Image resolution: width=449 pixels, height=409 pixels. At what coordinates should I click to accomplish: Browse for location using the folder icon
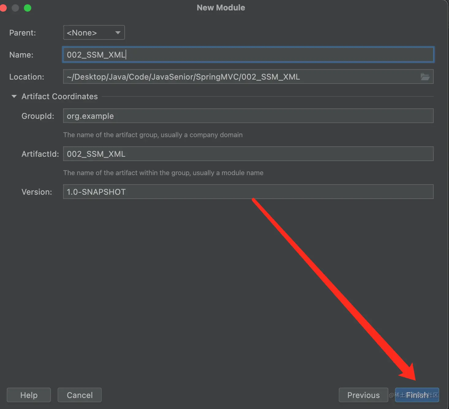click(x=425, y=77)
